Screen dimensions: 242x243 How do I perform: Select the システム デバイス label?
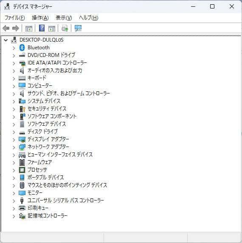(44, 101)
